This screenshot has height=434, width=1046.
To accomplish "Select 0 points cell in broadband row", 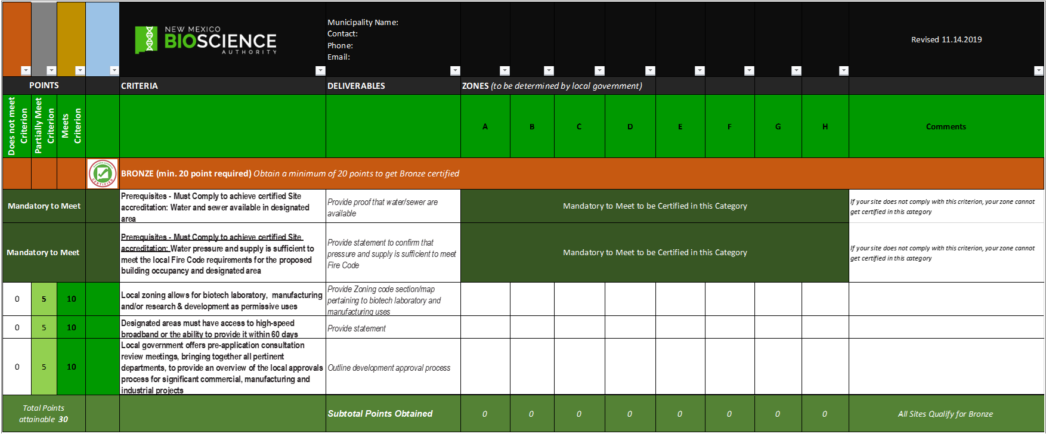I will pyautogui.click(x=17, y=327).
